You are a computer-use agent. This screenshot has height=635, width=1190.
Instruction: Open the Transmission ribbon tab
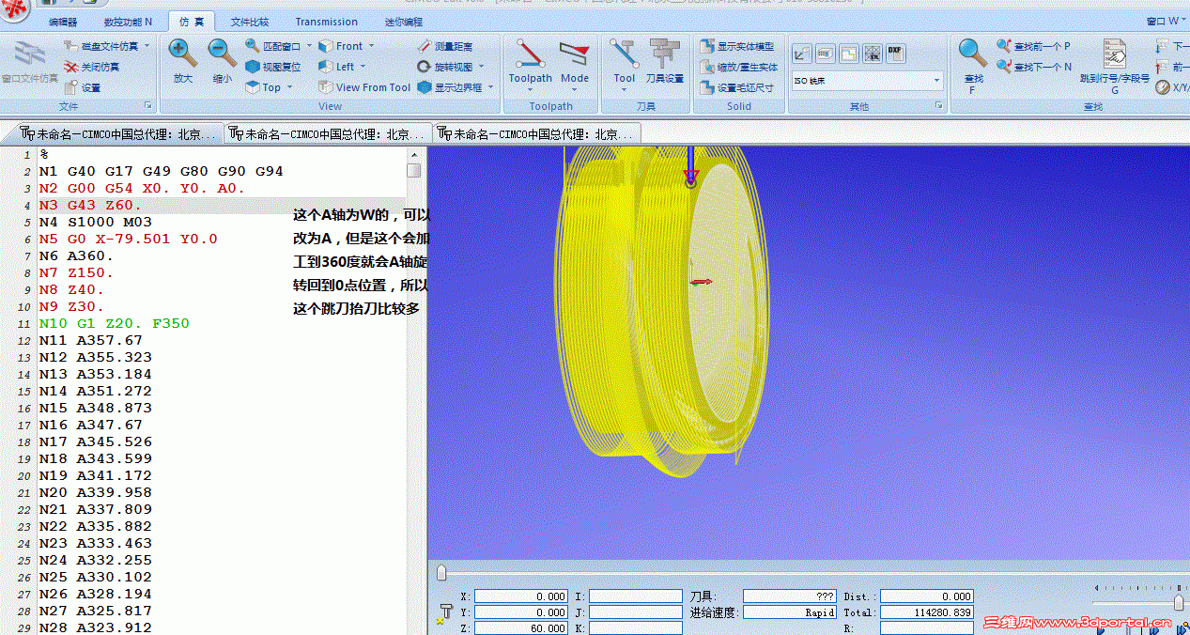[326, 22]
